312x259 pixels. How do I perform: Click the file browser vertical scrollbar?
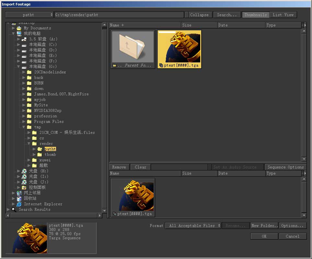click(x=304, y=94)
